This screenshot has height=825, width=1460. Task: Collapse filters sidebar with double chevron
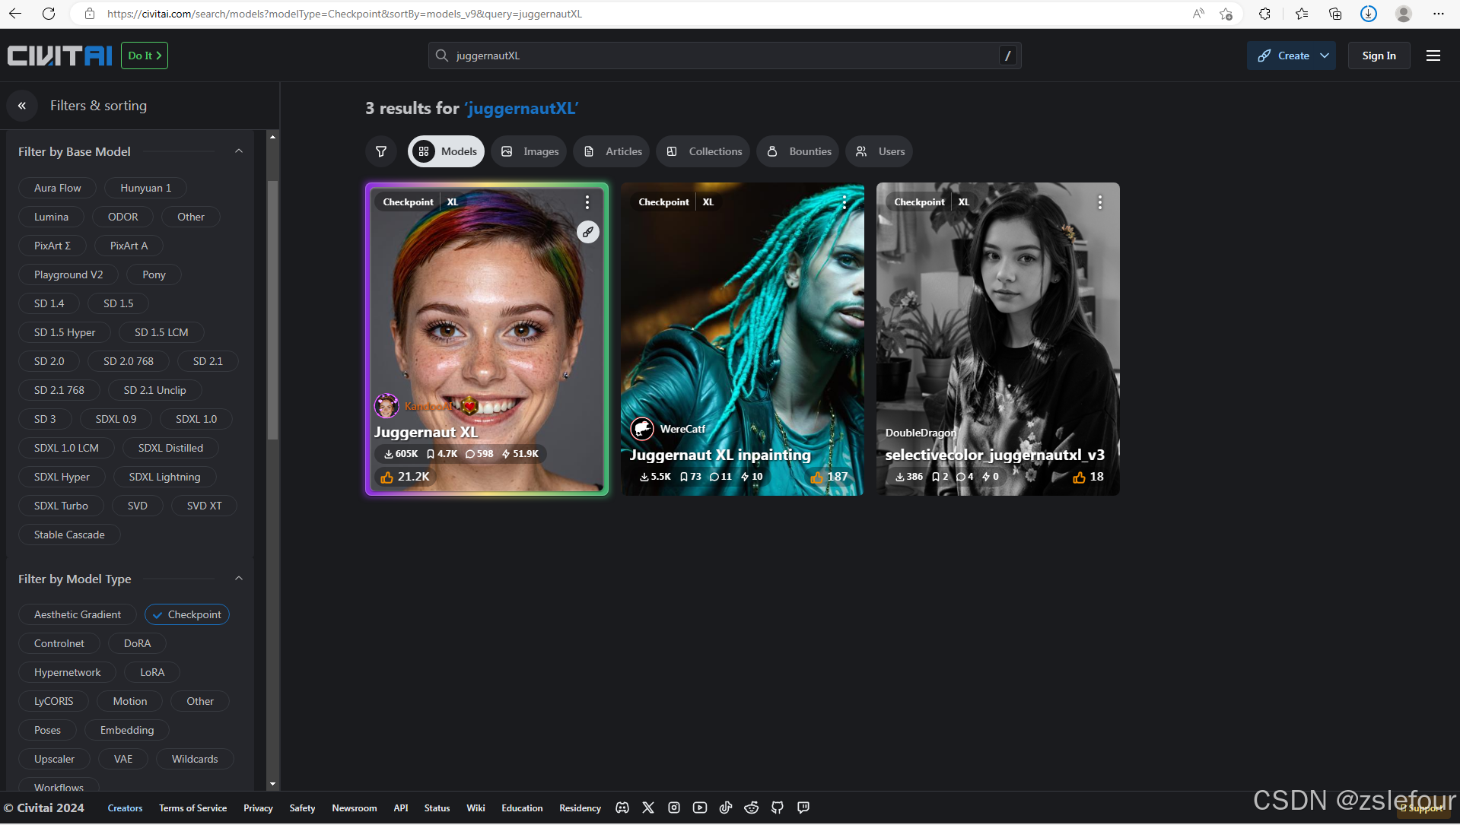pyautogui.click(x=22, y=106)
